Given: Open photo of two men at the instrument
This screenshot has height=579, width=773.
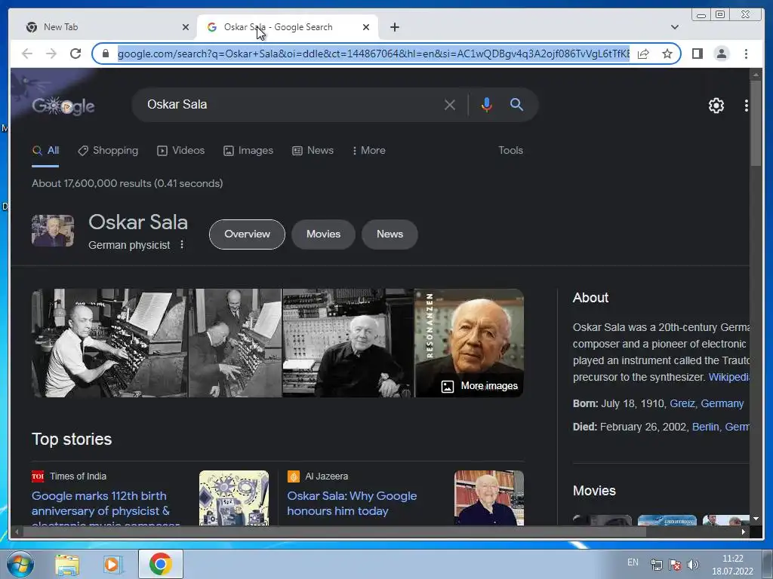Looking at the screenshot, I should 236,343.
